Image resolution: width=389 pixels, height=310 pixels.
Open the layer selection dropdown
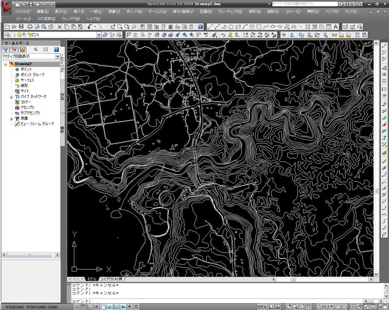pyautogui.click(x=99, y=34)
